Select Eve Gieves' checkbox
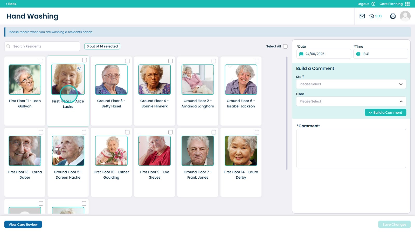 [x=170, y=132]
